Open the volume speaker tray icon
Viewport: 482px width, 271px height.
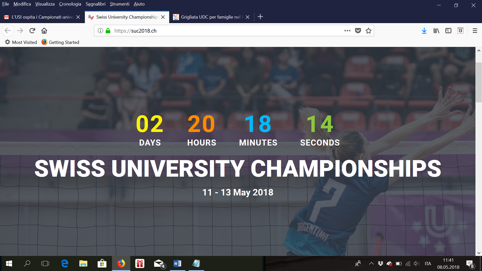coord(417,263)
